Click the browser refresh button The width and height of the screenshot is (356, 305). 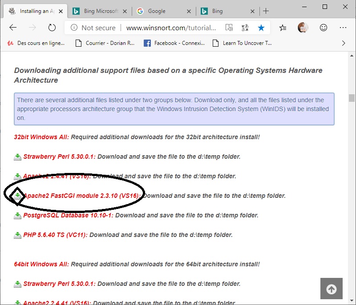click(x=52, y=28)
